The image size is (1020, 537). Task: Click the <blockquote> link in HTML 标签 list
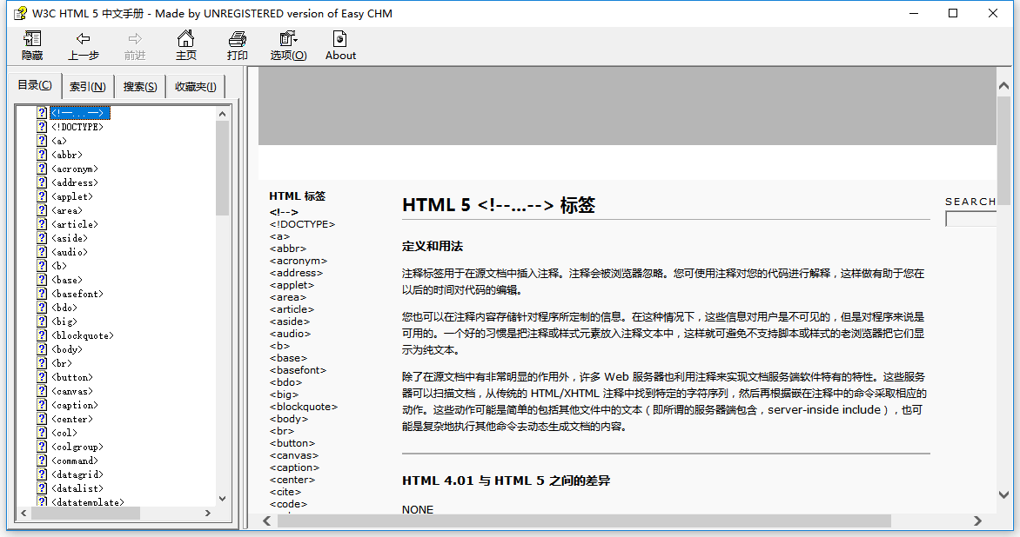(x=303, y=406)
